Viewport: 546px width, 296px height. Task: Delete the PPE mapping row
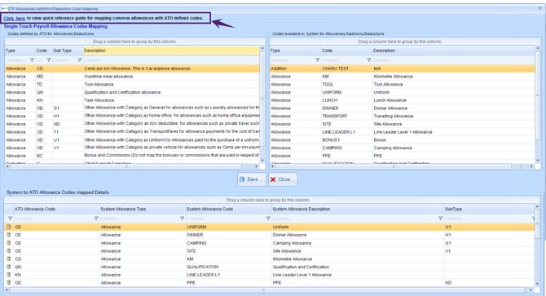click(x=9, y=282)
